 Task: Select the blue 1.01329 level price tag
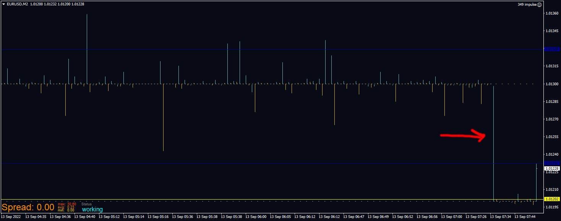coord(552,49)
